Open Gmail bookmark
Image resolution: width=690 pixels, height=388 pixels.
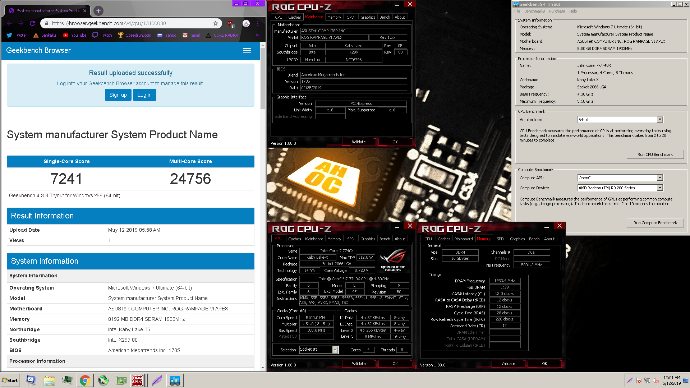pyautogui.click(x=191, y=35)
